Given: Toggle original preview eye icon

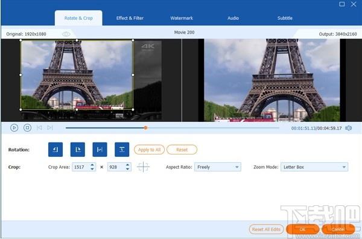Looking at the screenshot, I should [66, 34].
